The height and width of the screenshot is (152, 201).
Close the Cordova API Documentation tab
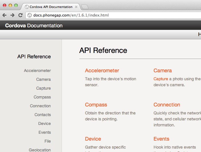coord(76,7)
